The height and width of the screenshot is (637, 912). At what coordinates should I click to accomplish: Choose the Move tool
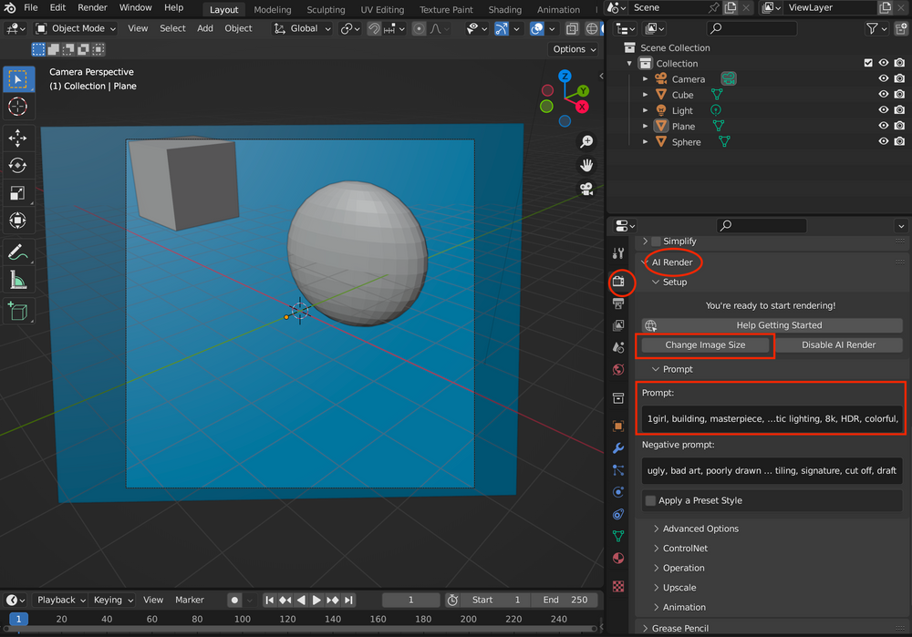click(x=18, y=139)
